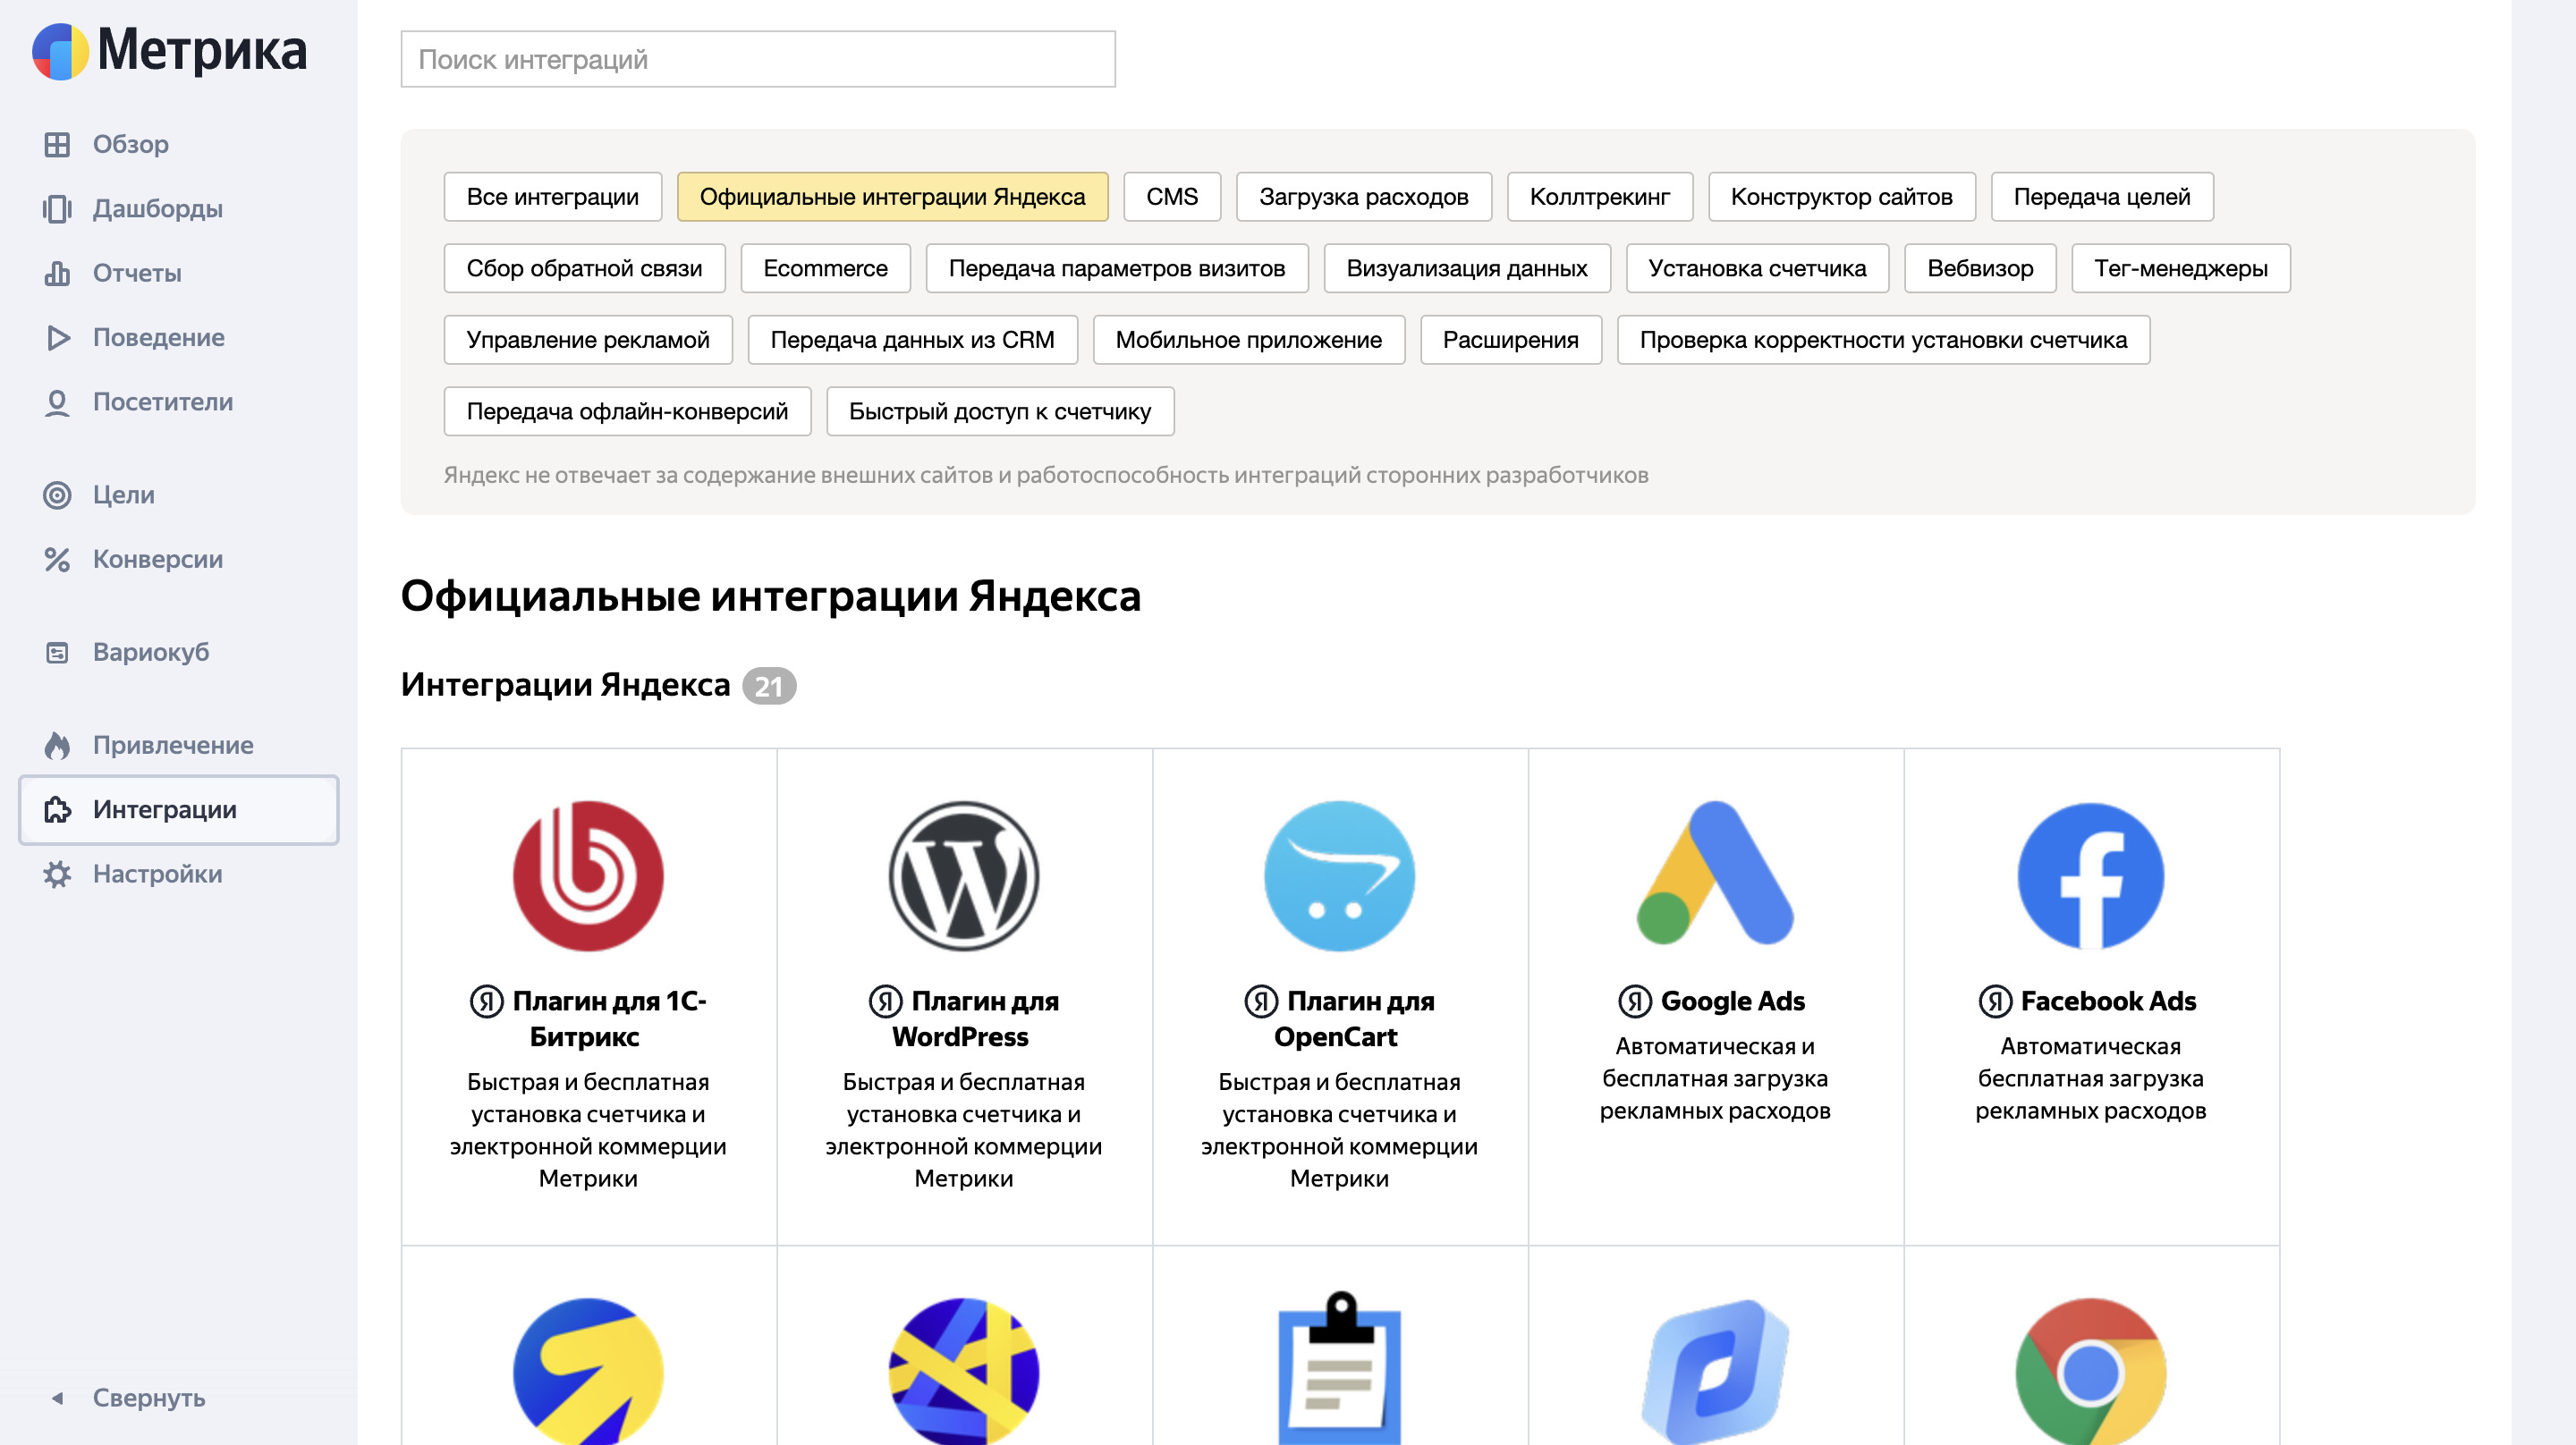The image size is (2576, 1445).
Task: Filter by Загрузка расходов
Action: click(x=1363, y=197)
